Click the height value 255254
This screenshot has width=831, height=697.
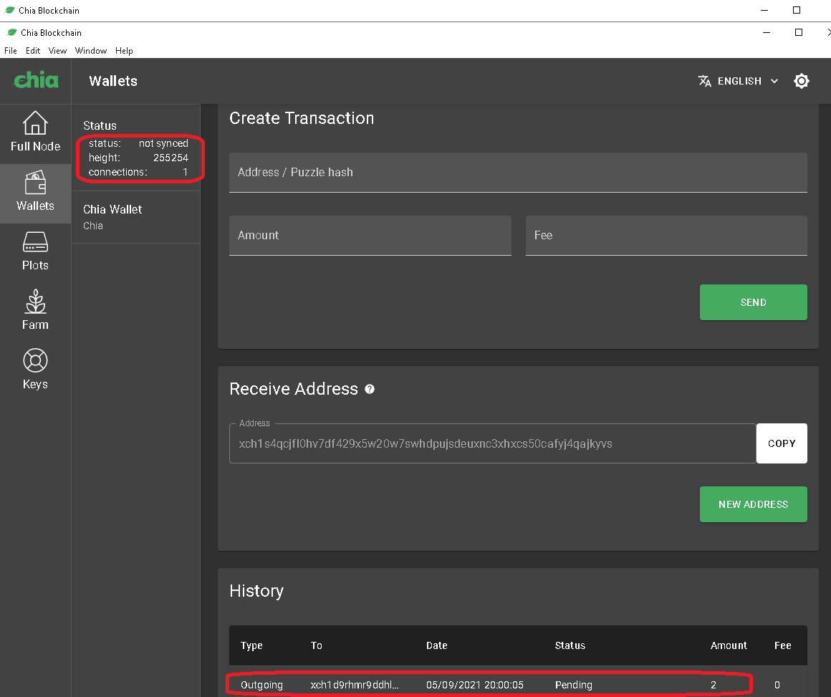click(x=170, y=158)
